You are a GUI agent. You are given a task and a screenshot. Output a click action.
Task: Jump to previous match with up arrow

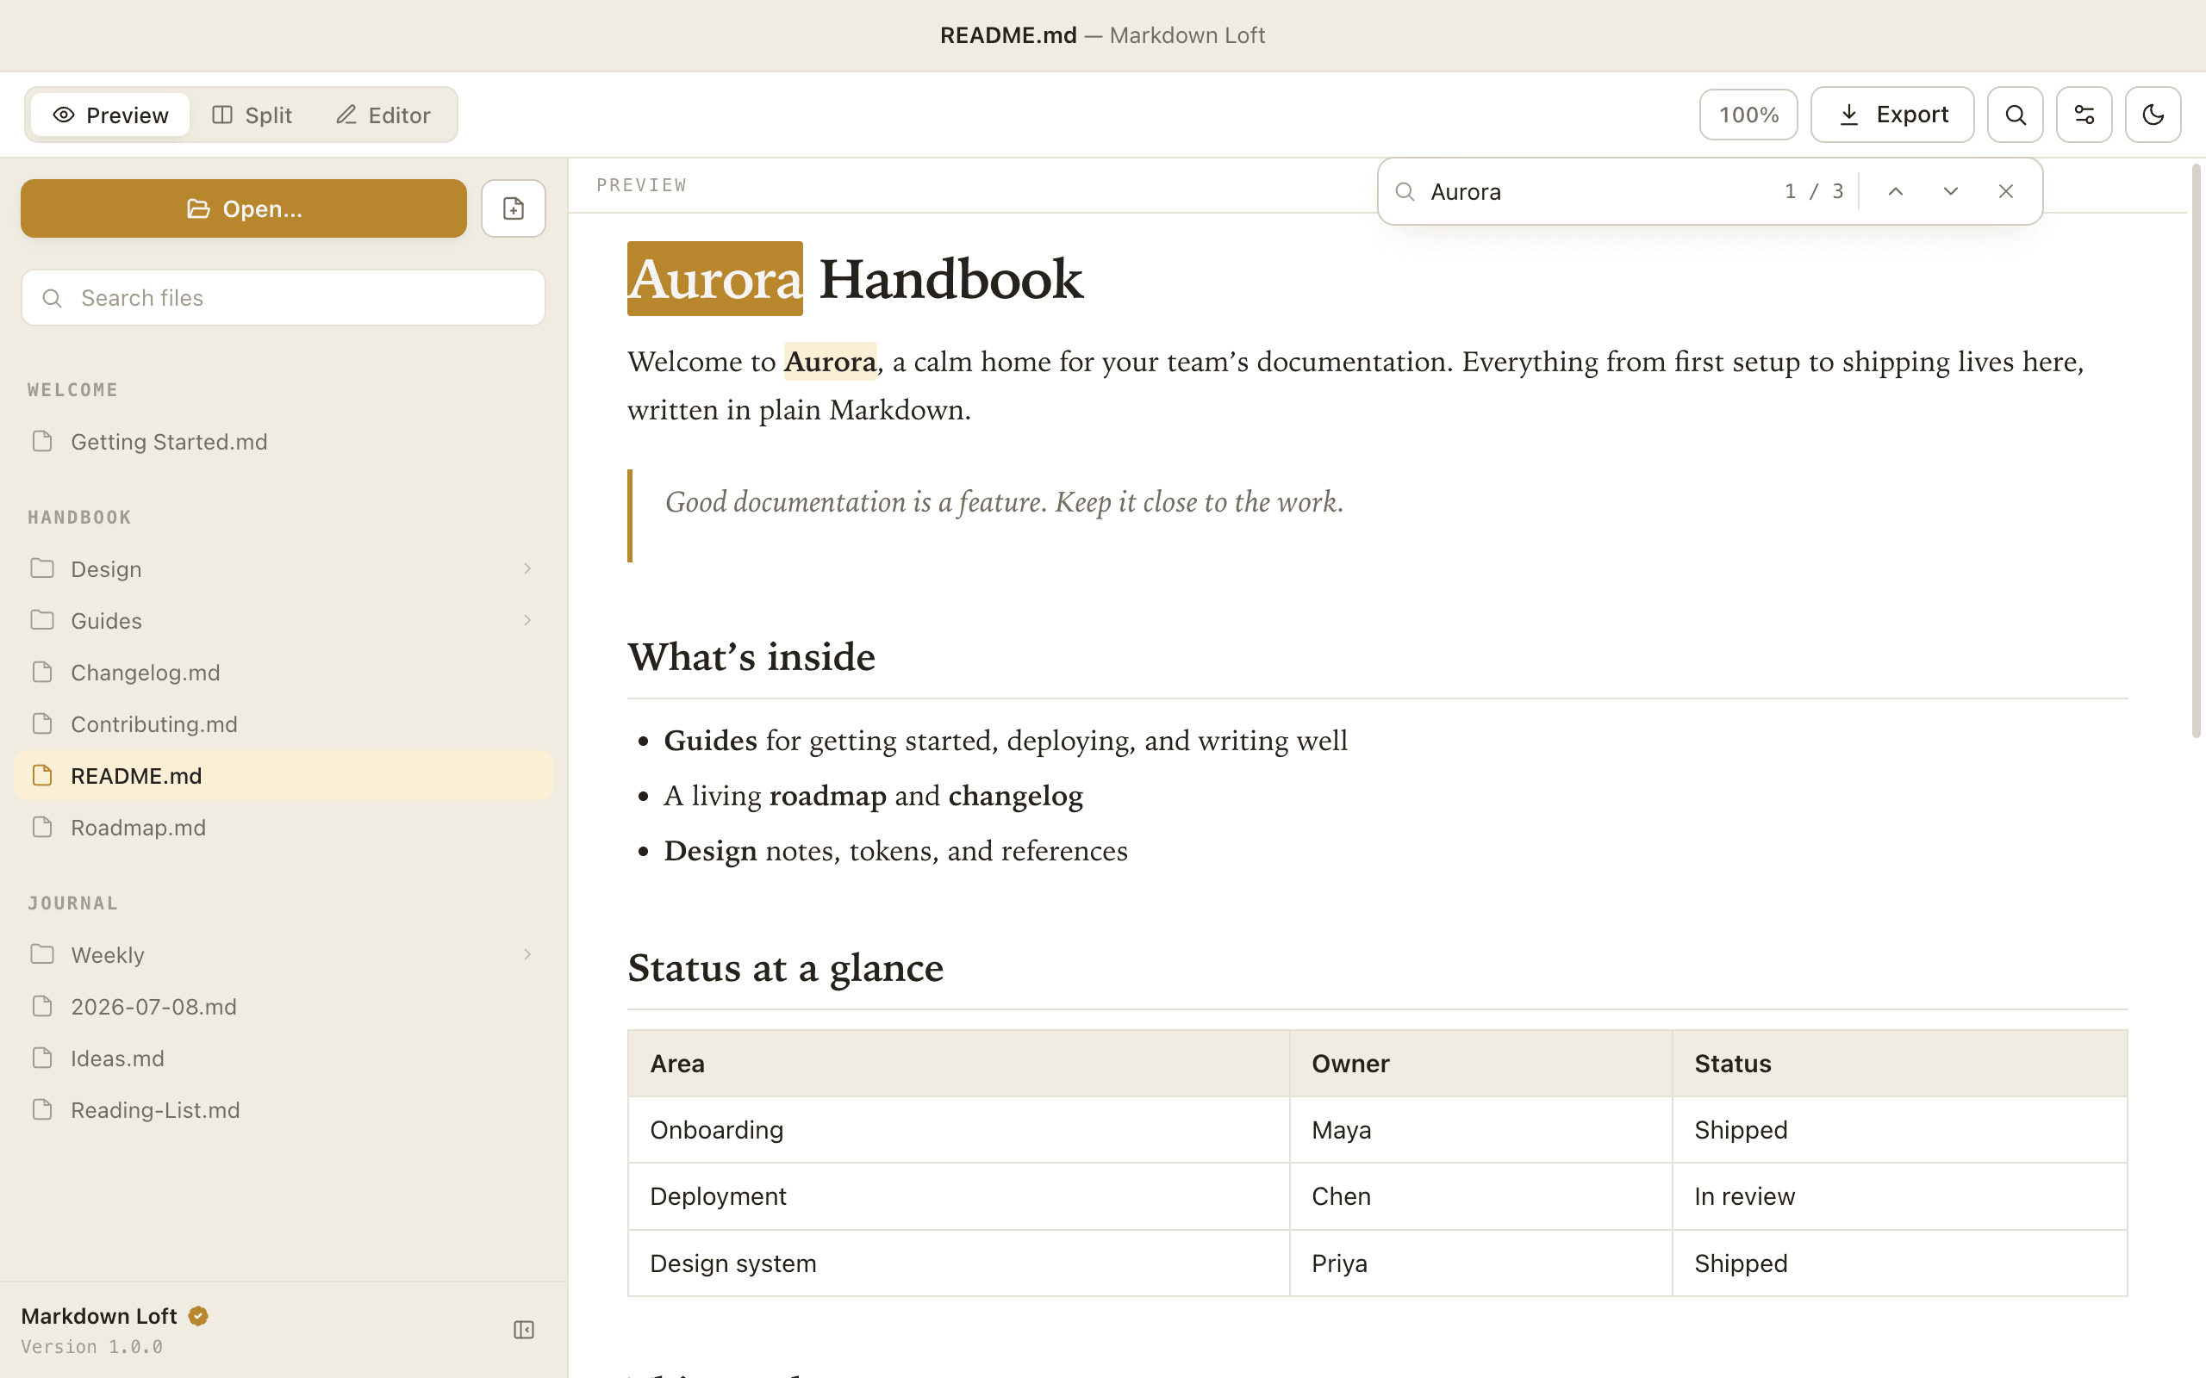1895,191
